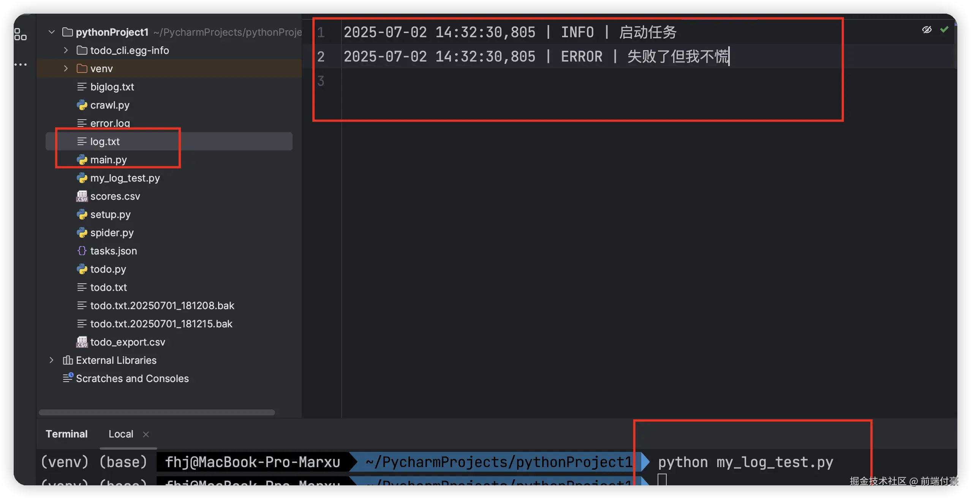Open crawl.py Python file
This screenshot has height=499, width=971.
click(109, 105)
